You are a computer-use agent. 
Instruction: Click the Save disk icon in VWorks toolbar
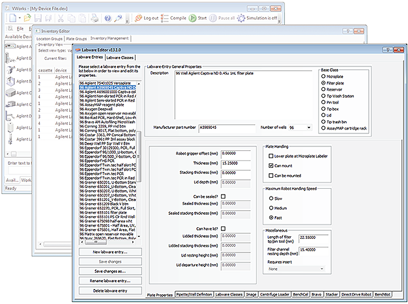click(x=38, y=18)
